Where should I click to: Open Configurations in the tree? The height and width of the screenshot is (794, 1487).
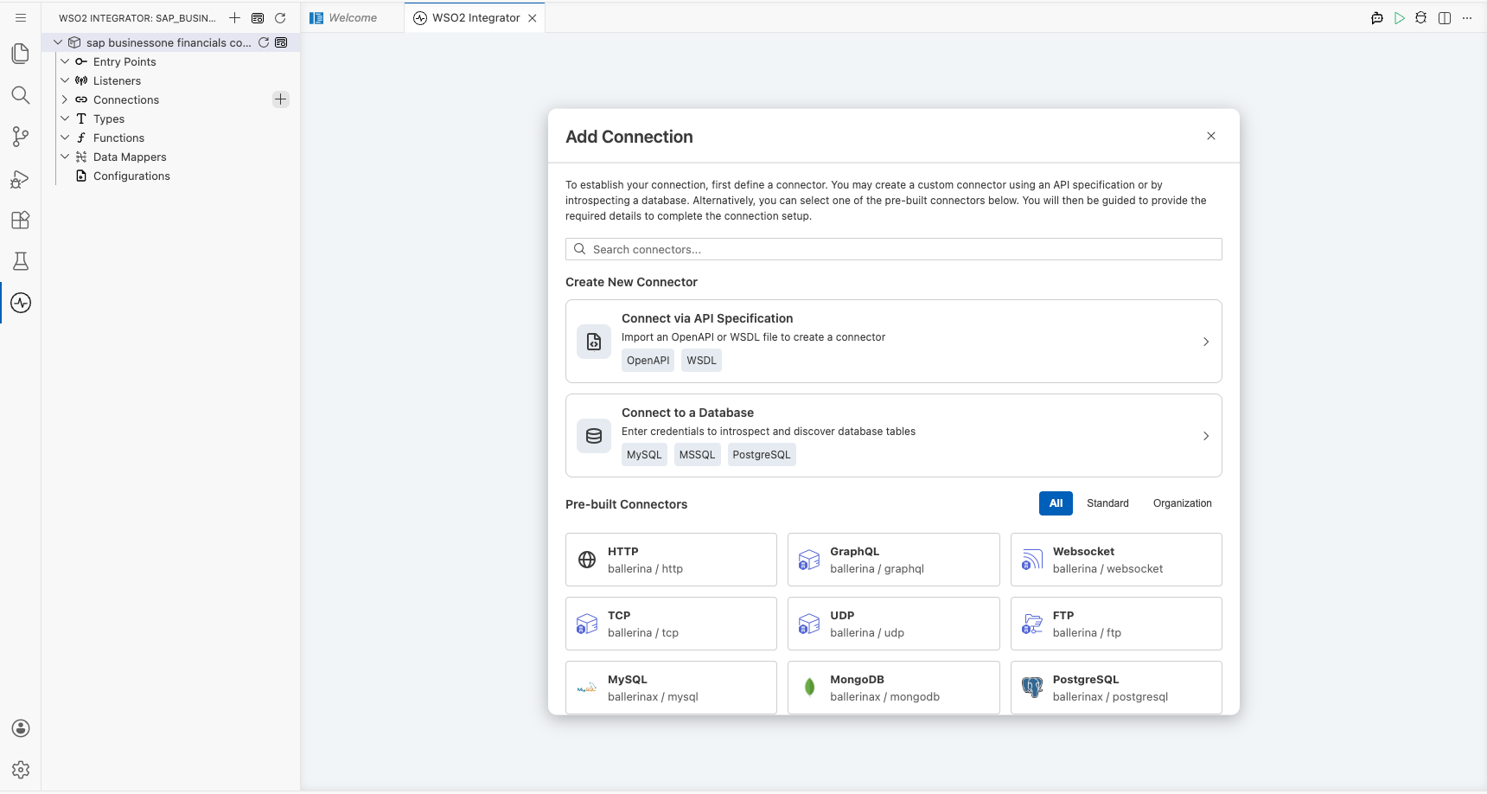pos(131,176)
